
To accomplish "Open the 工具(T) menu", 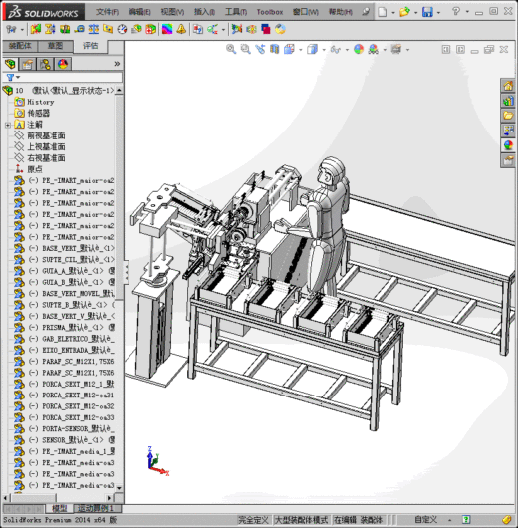I will click(x=236, y=12).
